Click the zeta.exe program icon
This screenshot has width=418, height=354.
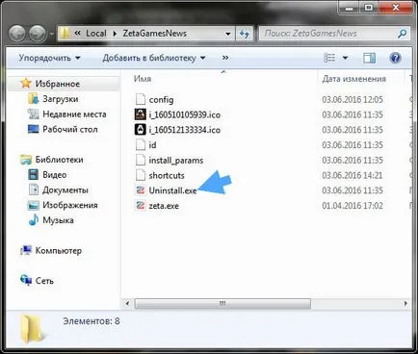click(141, 205)
